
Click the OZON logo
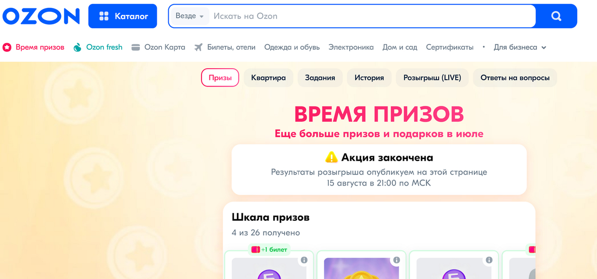pyautogui.click(x=41, y=16)
